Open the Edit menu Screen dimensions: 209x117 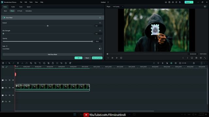point(26,2)
